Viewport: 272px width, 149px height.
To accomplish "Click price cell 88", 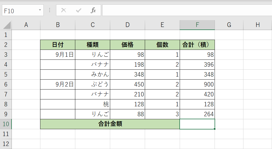I will pos(127,114).
